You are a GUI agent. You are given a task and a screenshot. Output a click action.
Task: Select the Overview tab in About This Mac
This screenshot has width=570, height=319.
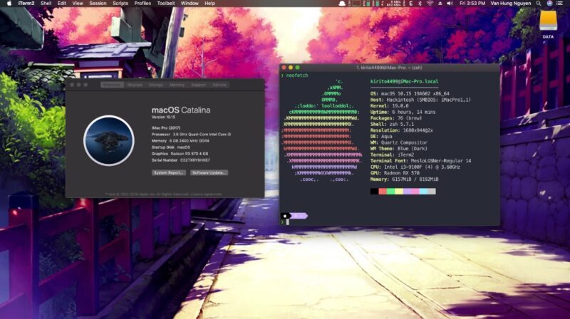(x=113, y=85)
